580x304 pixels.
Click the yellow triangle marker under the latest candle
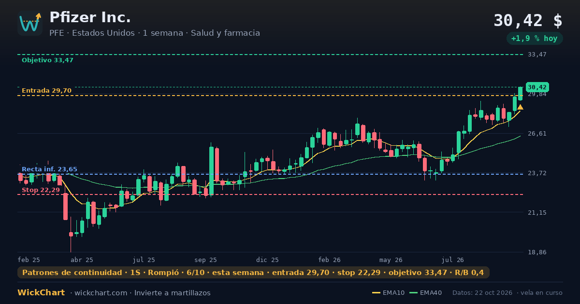tap(520, 107)
